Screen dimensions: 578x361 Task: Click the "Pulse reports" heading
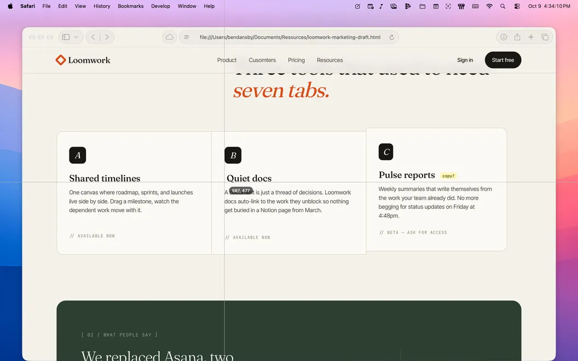(407, 175)
